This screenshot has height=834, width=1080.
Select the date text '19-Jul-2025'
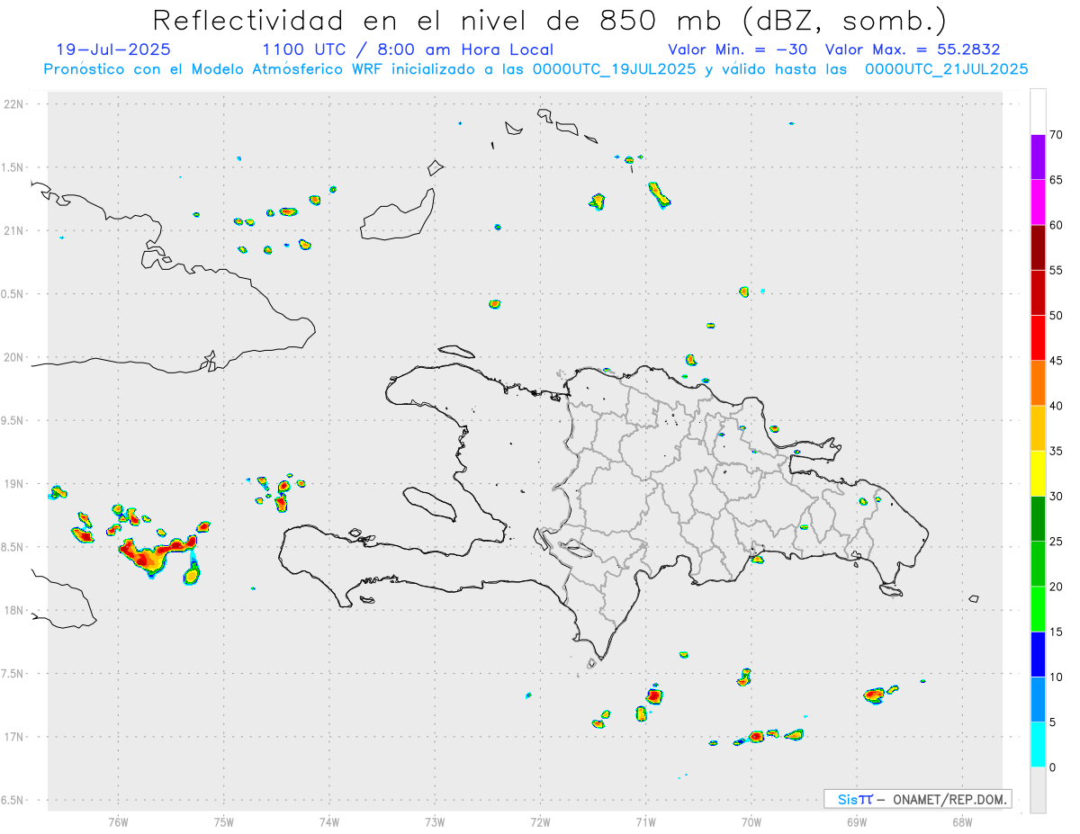[x=112, y=49]
